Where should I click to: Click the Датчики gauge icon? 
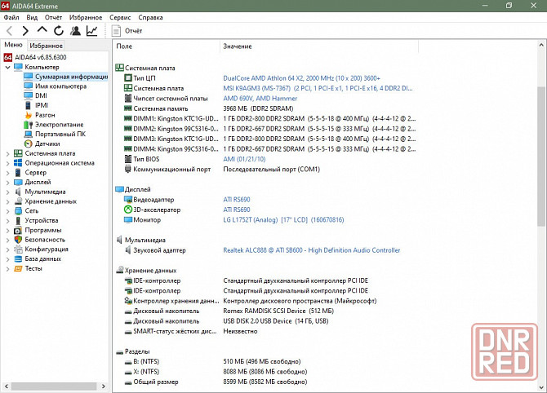[29, 144]
